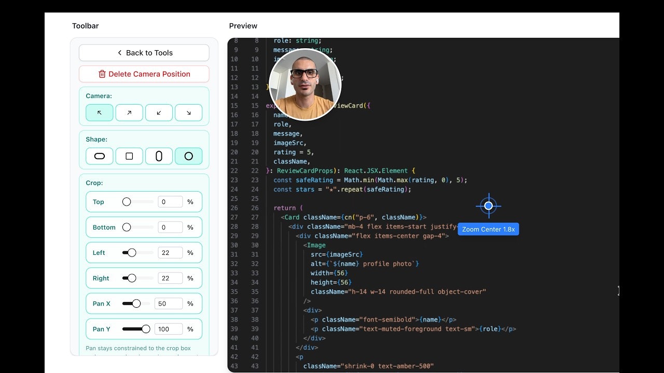664x373 pixels.
Task: Click the Left crop slider handle
Action: point(132,253)
